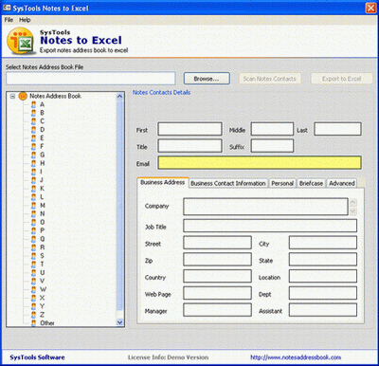Select letter T in address book tree

[42, 265]
